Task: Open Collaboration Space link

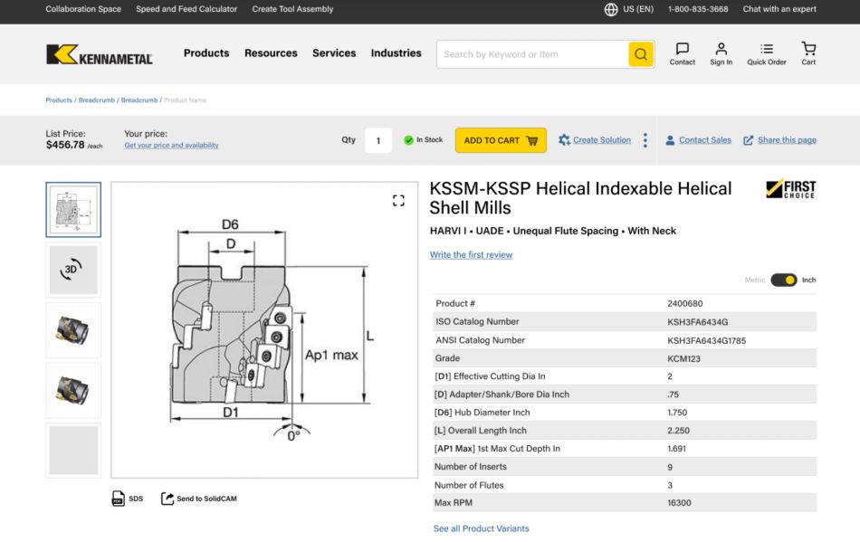Action: 83,9
